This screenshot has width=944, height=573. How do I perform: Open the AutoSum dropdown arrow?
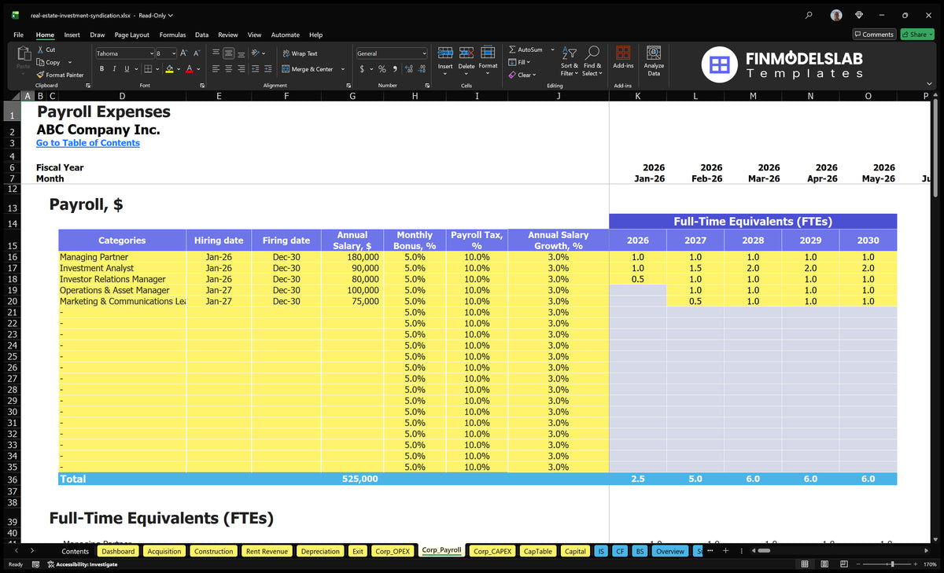pyautogui.click(x=552, y=50)
